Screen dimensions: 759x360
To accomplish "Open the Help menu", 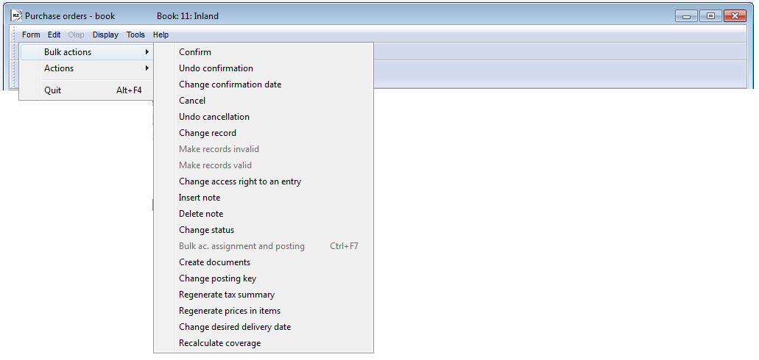I will pyautogui.click(x=160, y=35).
